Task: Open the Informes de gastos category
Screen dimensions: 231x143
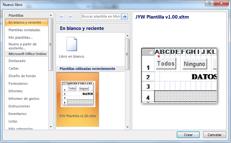Action: pyautogui.click(x=24, y=99)
